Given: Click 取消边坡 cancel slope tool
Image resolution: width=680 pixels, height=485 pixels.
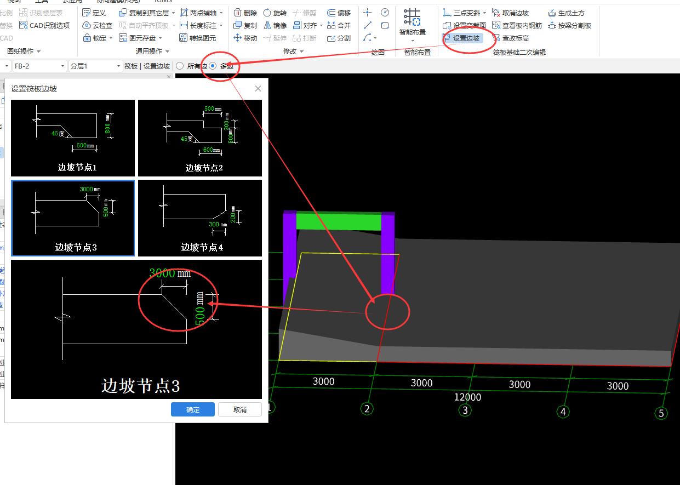Looking at the screenshot, I should (511, 13).
